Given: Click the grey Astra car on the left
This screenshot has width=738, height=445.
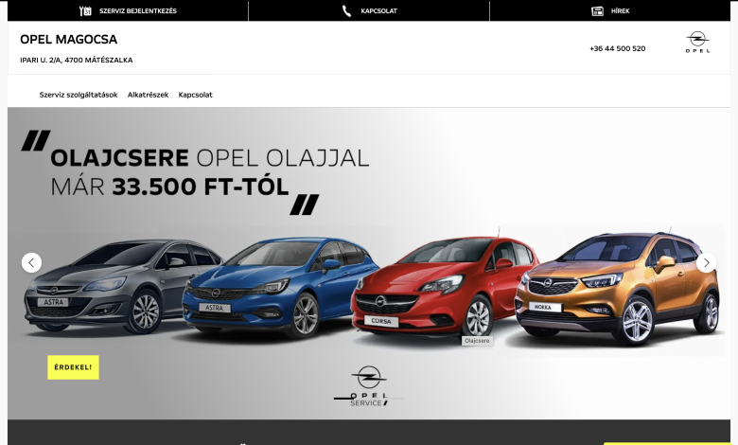Looking at the screenshot, I should (104, 284).
